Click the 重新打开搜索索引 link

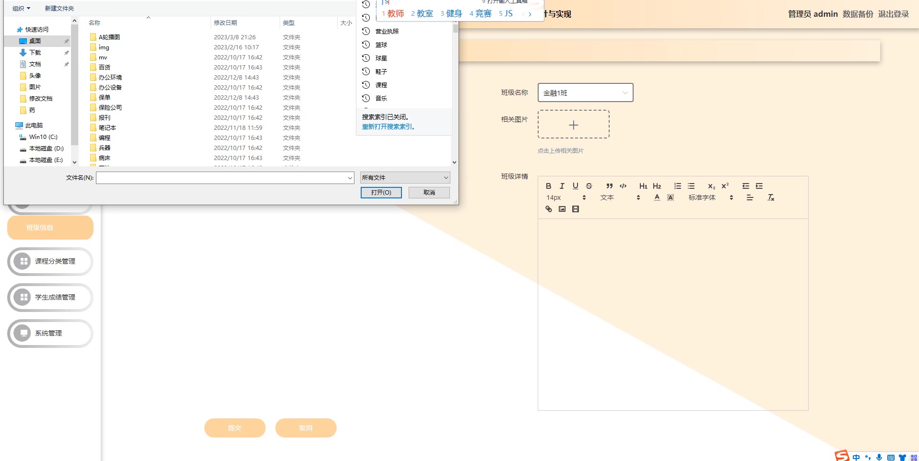(388, 127)
